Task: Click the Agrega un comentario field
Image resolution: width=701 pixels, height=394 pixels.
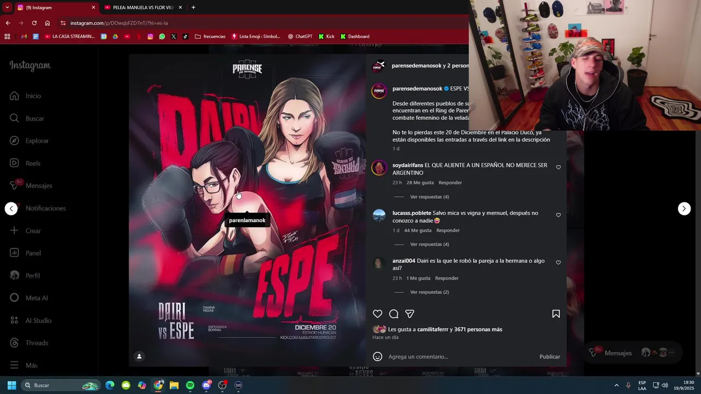Action: 460,357
